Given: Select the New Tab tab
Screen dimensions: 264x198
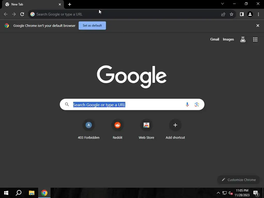Looking at the screenshot, I should coord(33,4).
